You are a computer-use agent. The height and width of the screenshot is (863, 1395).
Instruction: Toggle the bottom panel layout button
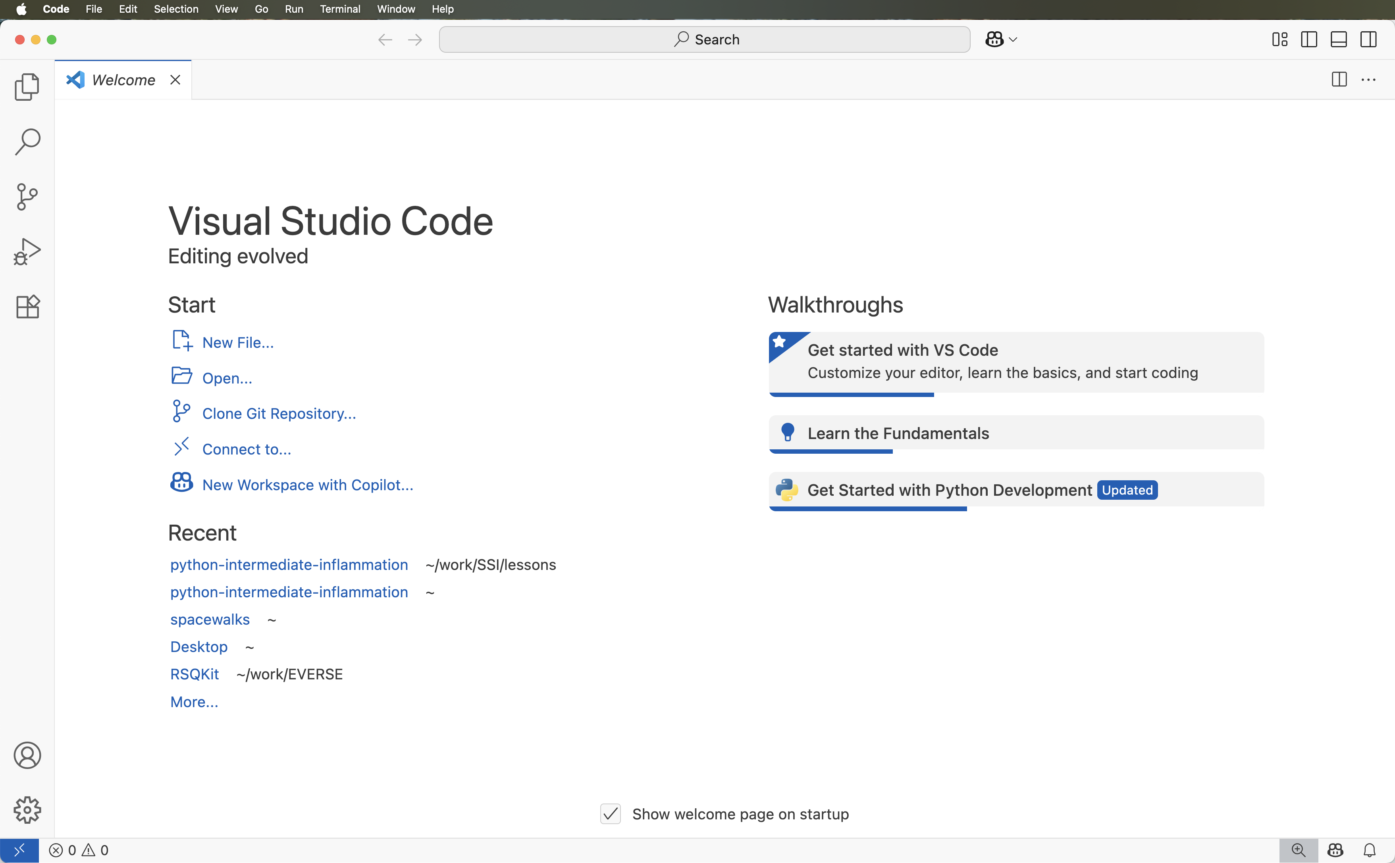1339,39
